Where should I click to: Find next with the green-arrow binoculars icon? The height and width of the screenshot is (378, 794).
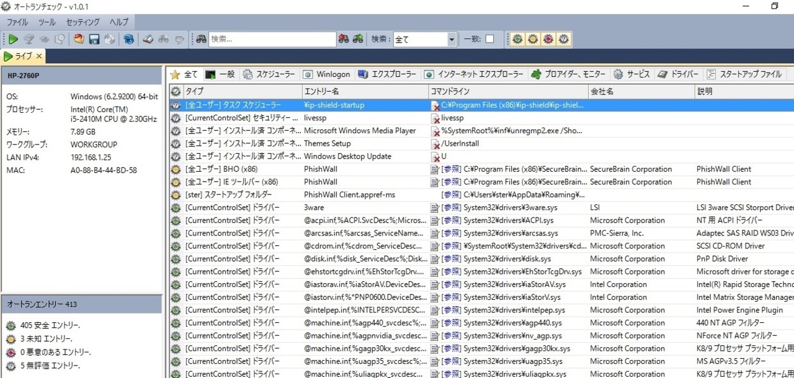coord(358,39)
